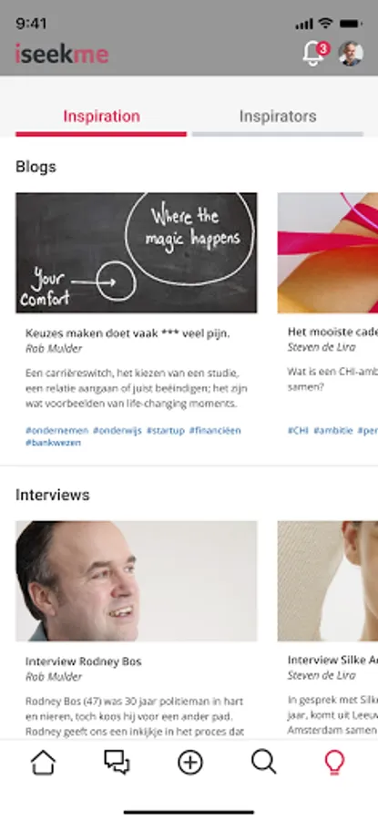
Task: Follow the #startup hashtag link
Action: coord(165,430)
